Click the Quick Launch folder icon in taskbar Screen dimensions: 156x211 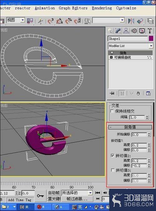[4, 207]
